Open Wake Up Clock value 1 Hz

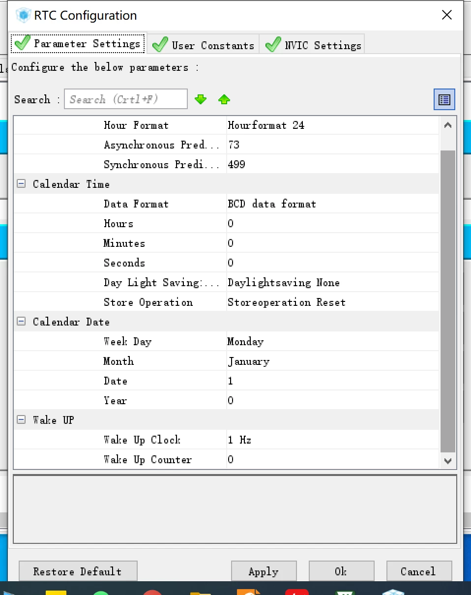click(332, 440)
